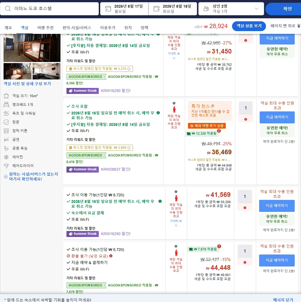
Task: Open the washroom sink thumbnail
Action: click(x=47, y=71)
